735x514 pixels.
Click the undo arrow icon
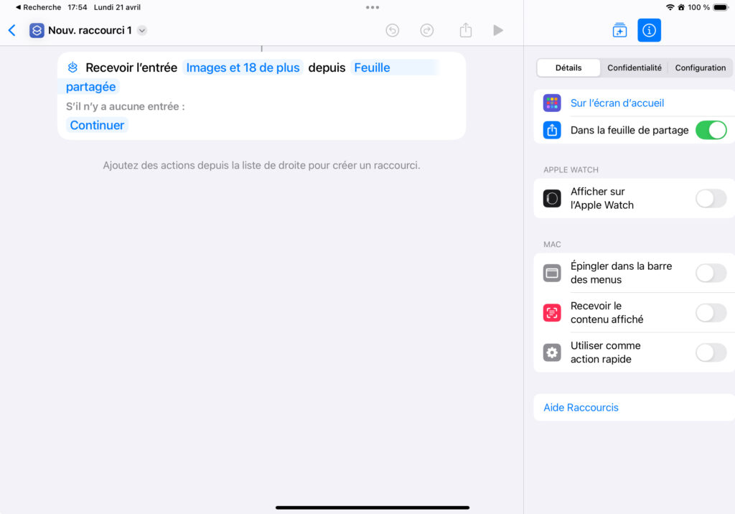pyautogui.click(x=392, y=30)
